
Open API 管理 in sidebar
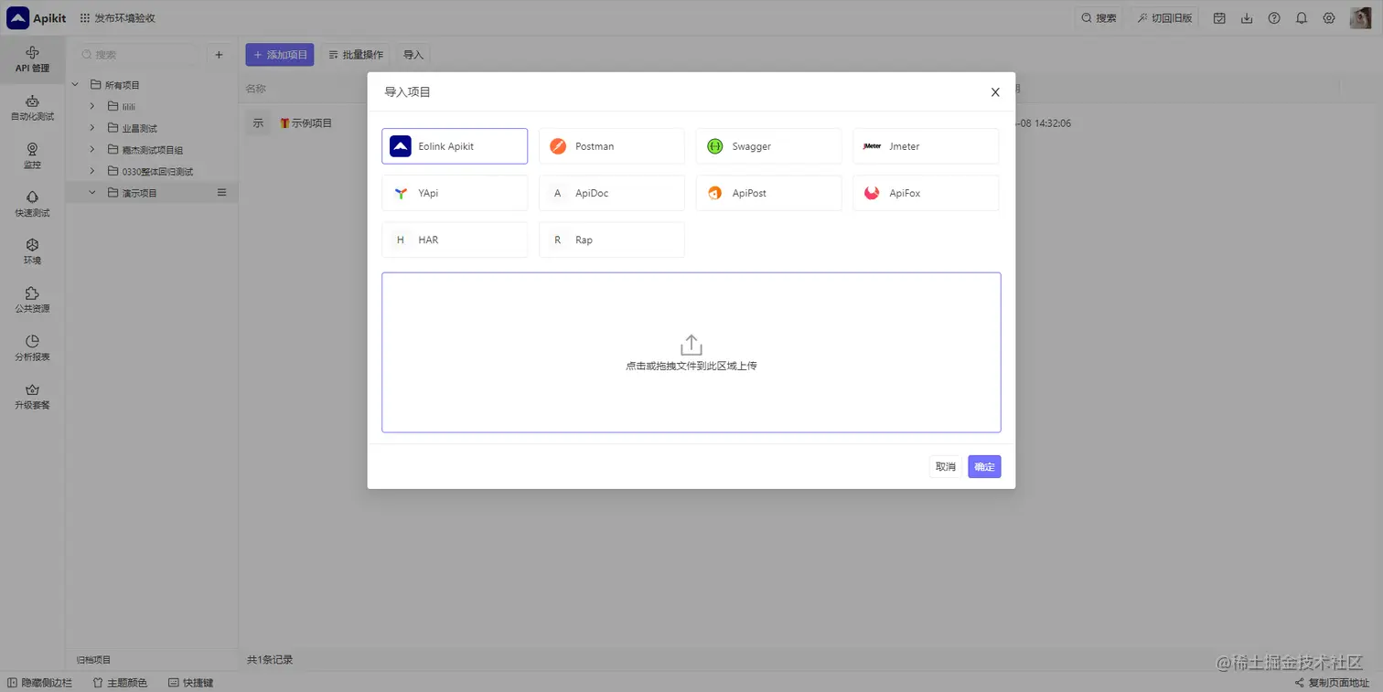coord(32,59)
